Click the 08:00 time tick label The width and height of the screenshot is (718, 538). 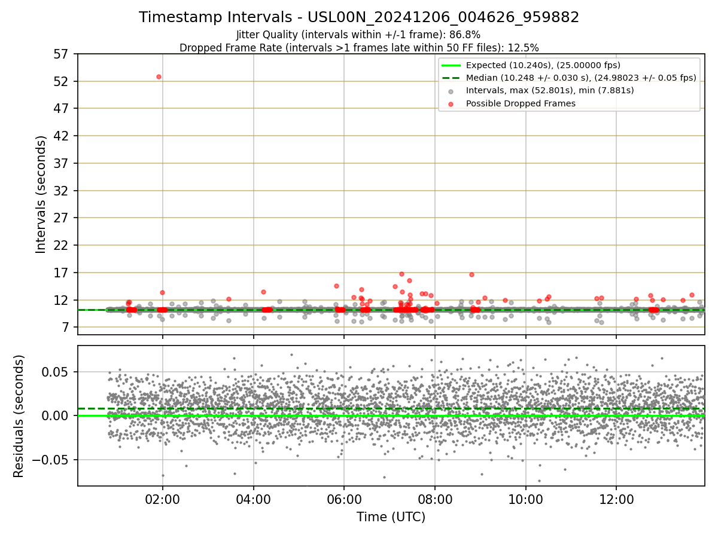435,499
